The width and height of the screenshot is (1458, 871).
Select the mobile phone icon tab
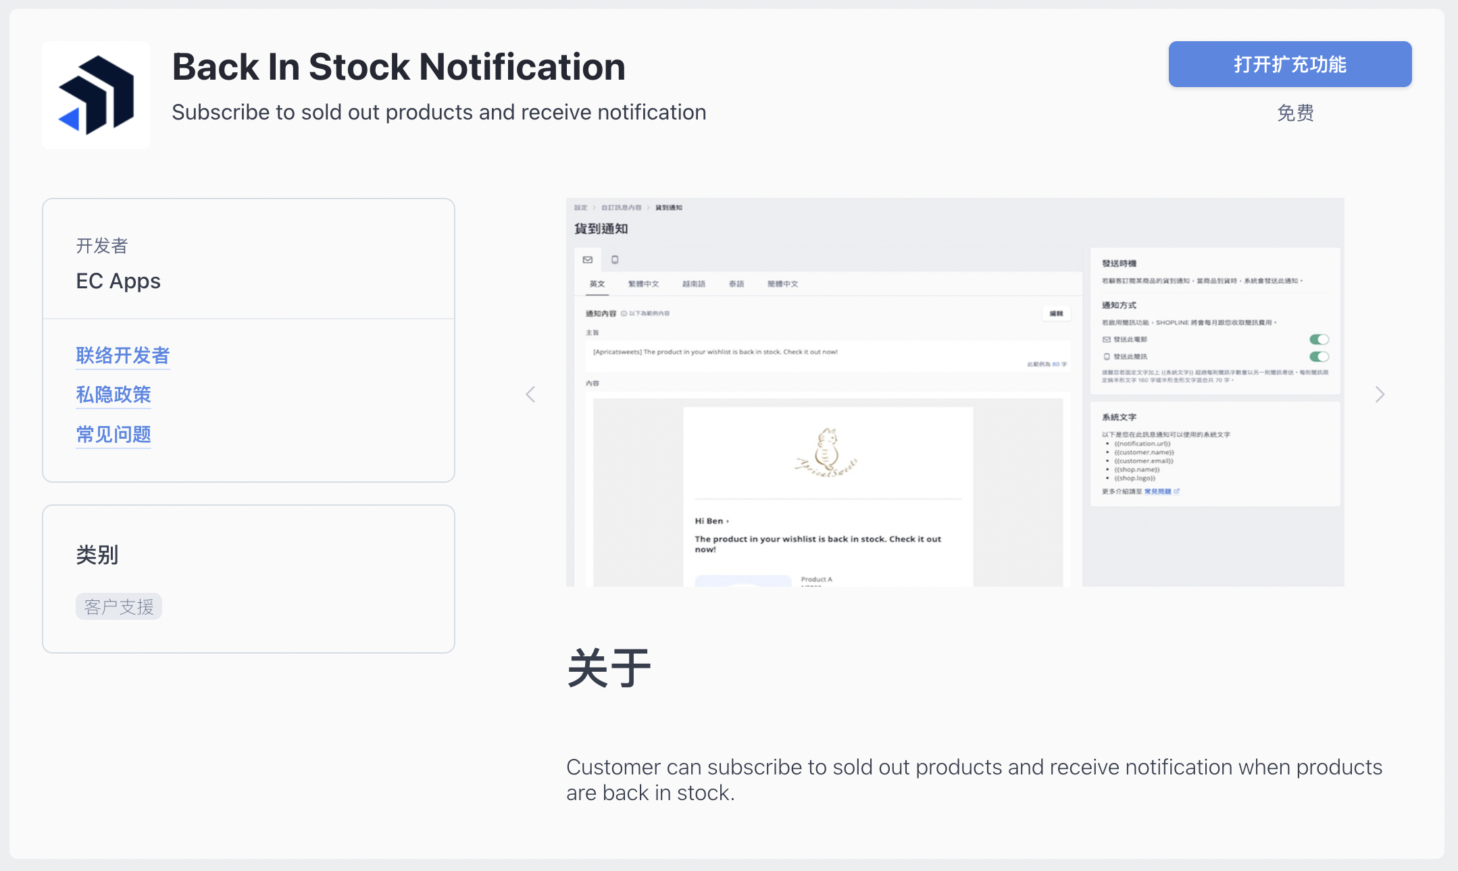(615, 259)
